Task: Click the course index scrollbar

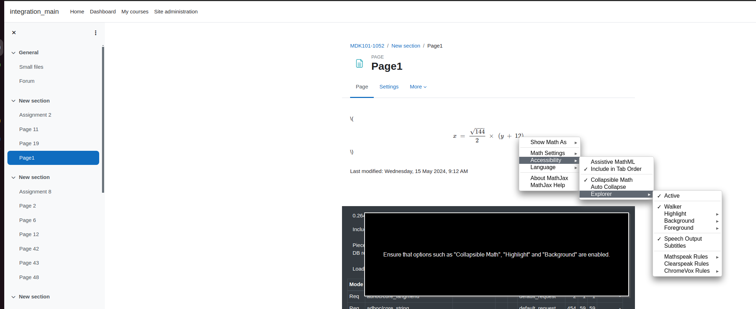Action: pyautogui.click(x=103, y=120)
